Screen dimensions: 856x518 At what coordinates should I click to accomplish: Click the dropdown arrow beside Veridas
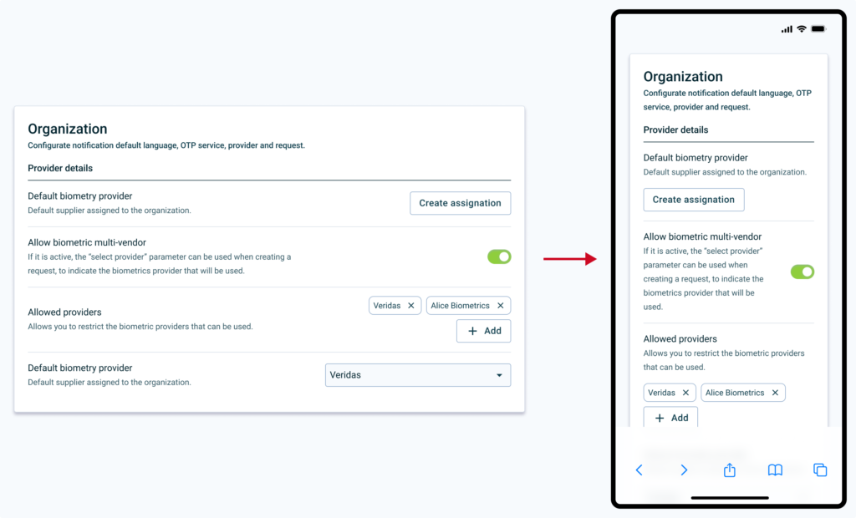500,375
